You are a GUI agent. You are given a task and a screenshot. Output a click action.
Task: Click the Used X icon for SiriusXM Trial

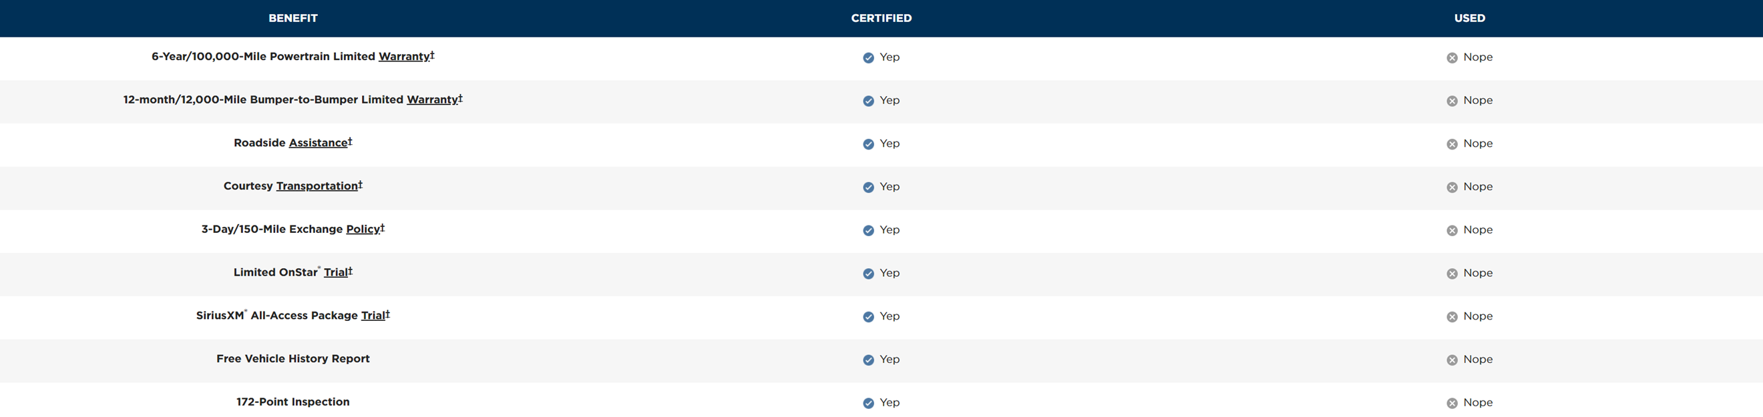pos(1452,316)
